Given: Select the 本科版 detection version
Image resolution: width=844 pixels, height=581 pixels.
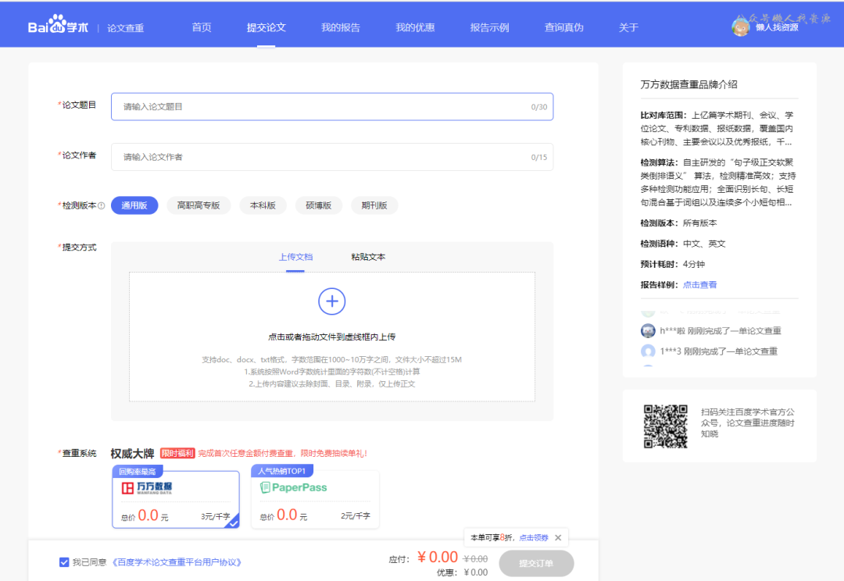Looking at the screenshot, I should coord(263,205).
